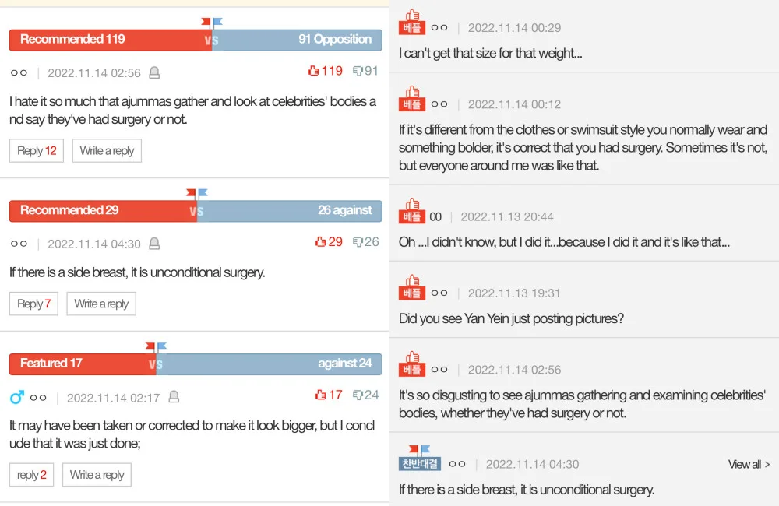Click siren report icon beside 04:30 timestamp
779x506 pixels.
[x=154, y=244]
